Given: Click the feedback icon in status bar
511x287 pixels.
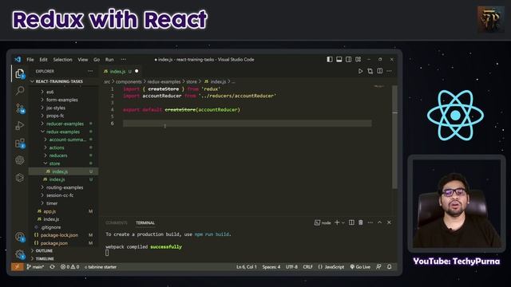Looking at the screenshot, I should 378,267.
